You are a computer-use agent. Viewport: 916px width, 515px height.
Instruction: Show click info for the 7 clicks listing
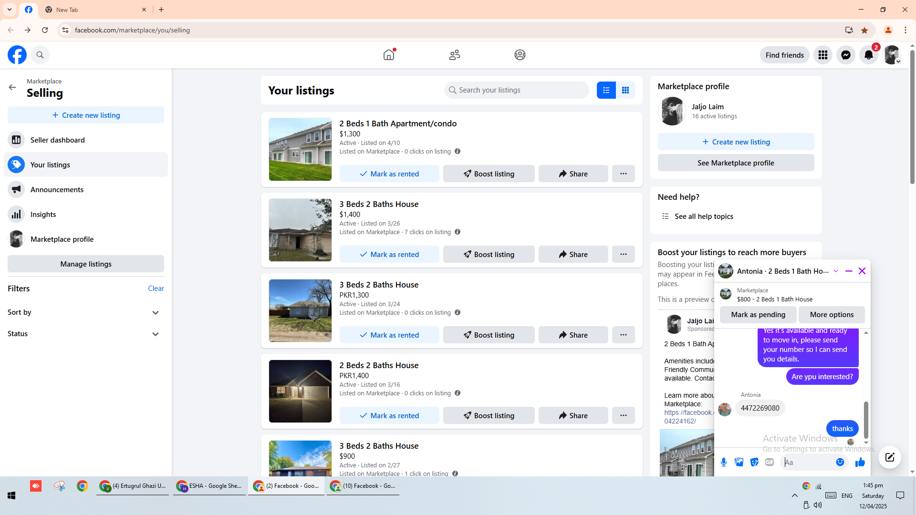[x=458, y=232]
